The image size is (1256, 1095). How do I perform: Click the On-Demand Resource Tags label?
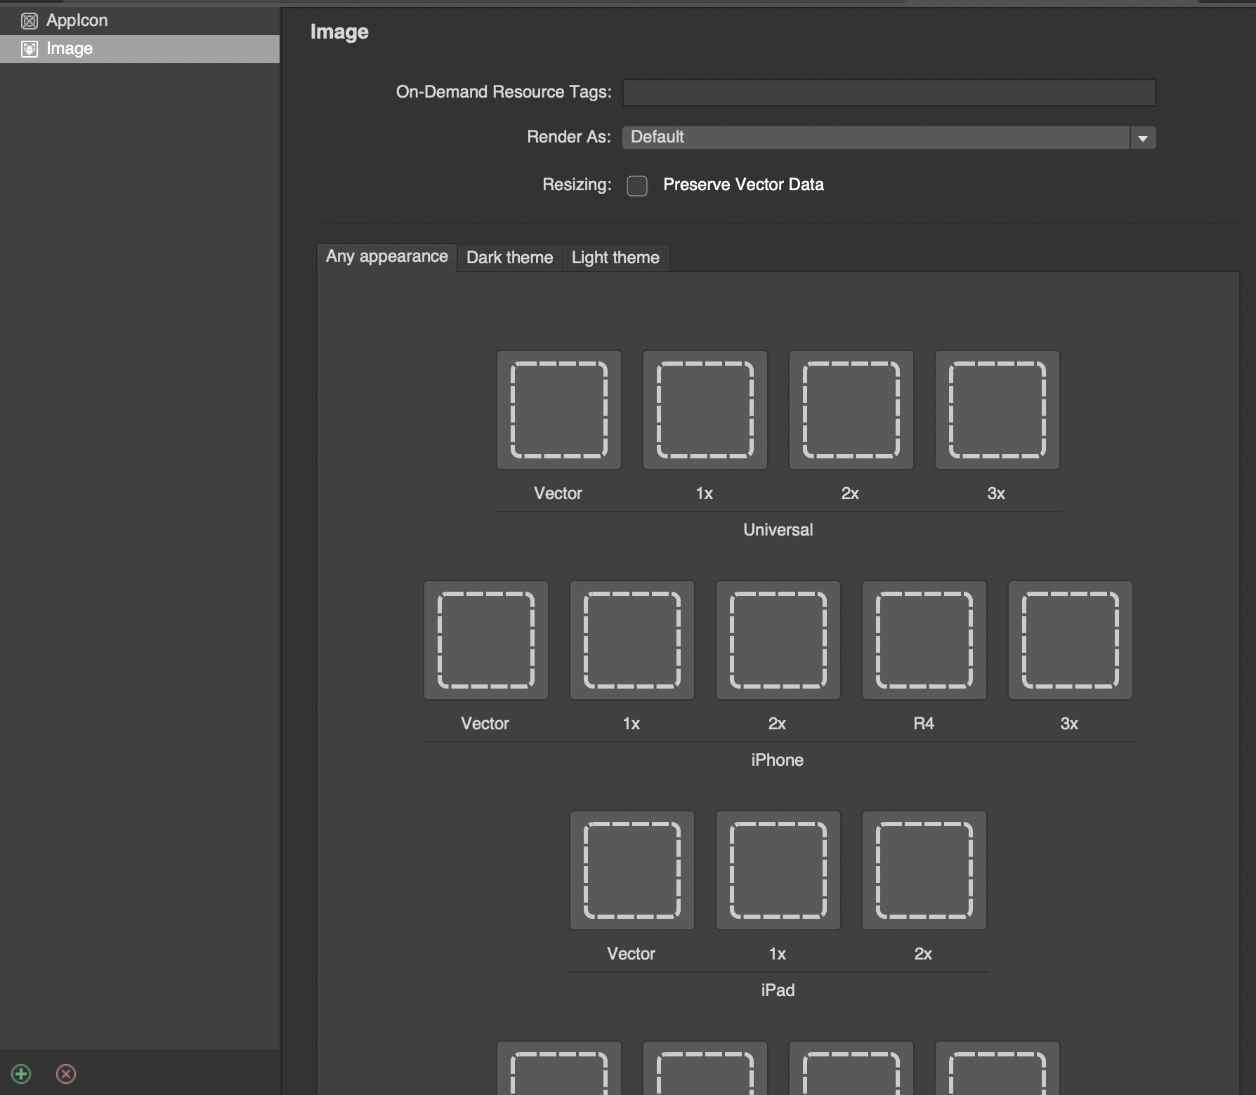[504, 92]
